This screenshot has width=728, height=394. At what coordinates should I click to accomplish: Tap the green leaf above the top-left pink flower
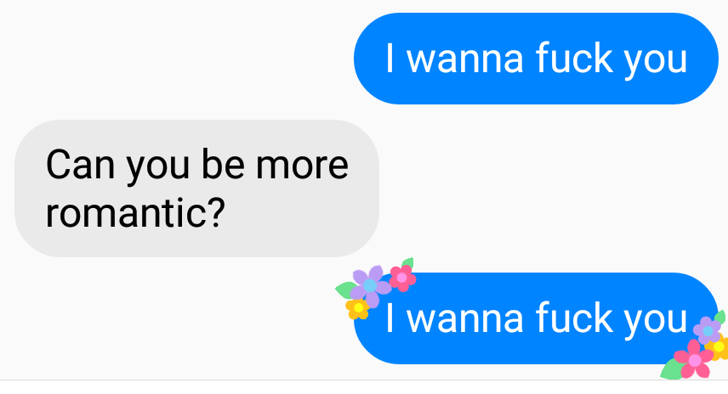coord(407,262)
